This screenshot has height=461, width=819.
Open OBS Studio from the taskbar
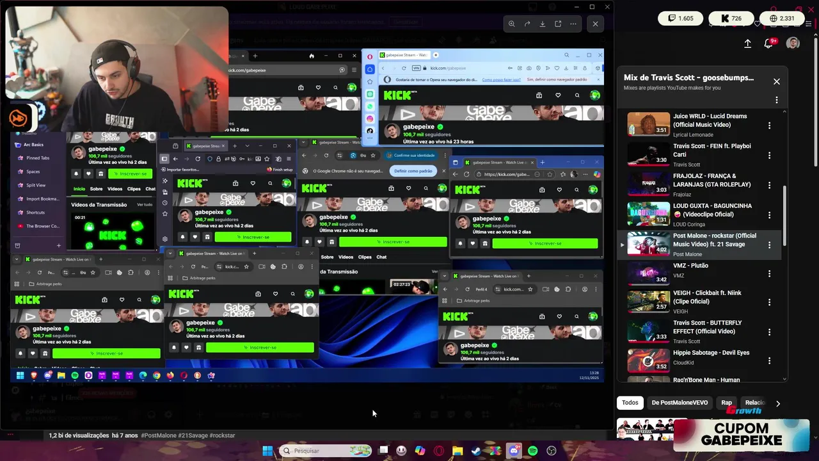tap(552, 451)
